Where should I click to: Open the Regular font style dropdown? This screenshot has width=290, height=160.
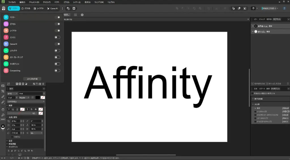pyautogui.click(x=24, y=97)
